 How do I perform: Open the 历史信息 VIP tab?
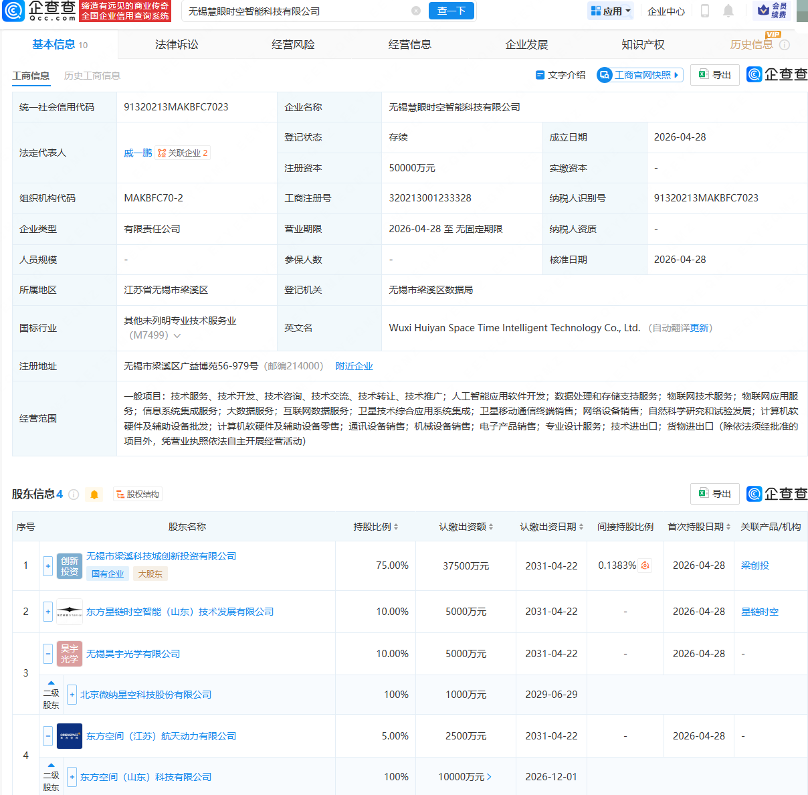click(751, 45)
